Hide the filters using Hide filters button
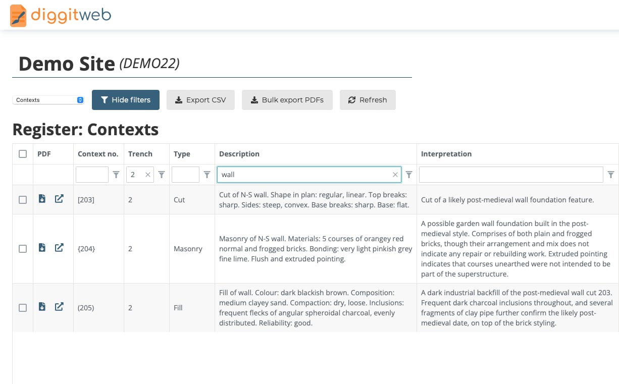 pos(125,100)
